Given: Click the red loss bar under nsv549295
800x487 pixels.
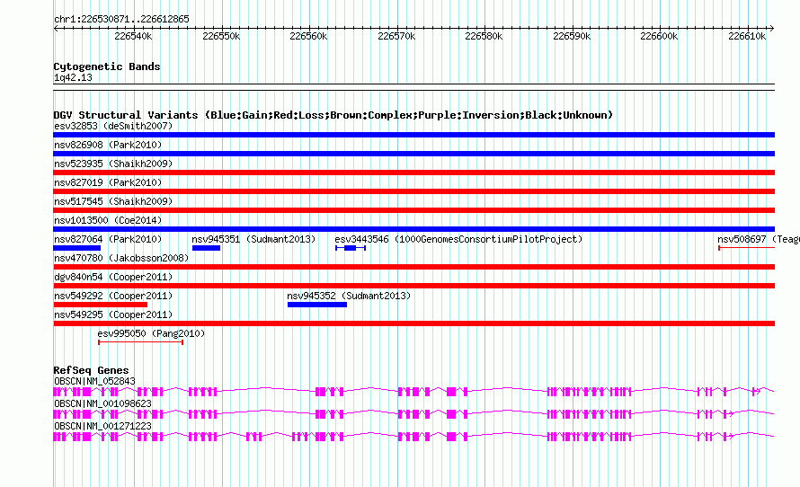Looking at the screenshot, I should pyautogui.click(x=413, y=323).
